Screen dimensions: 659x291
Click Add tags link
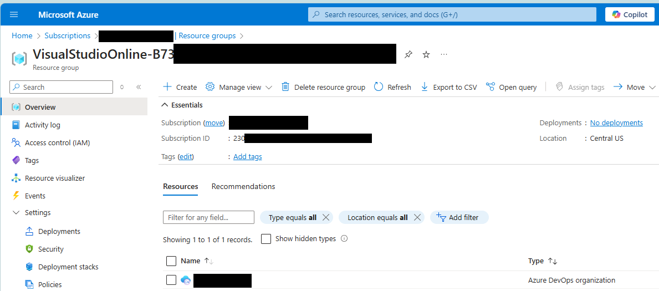(x=248, y=156)
